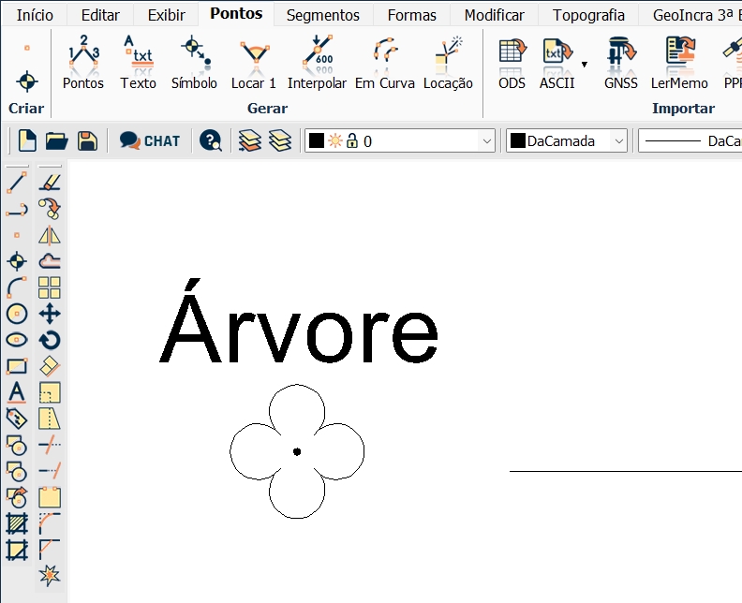Select the Move tool arrows
Screen dimensions: 742x603
point(50,314)
